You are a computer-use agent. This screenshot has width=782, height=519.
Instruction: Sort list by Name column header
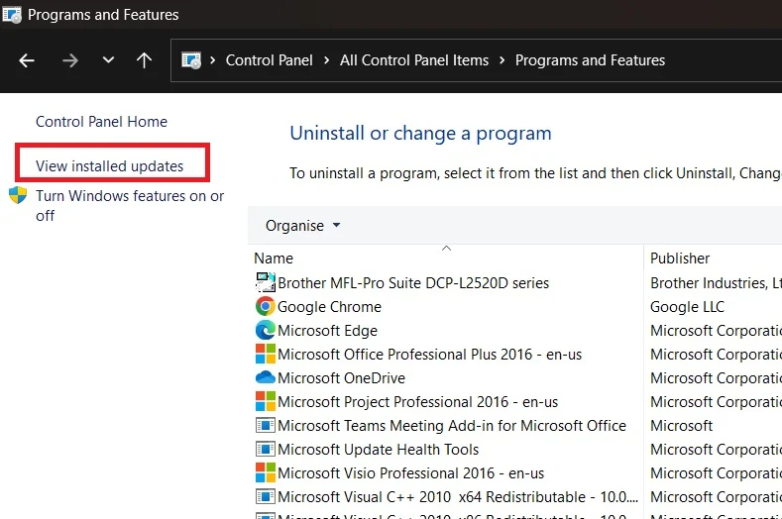[274, 259]
